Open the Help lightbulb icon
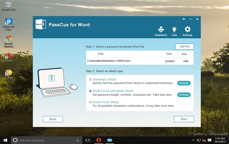The height and width of the screenshot is (144, 229). tap(174, 31)
